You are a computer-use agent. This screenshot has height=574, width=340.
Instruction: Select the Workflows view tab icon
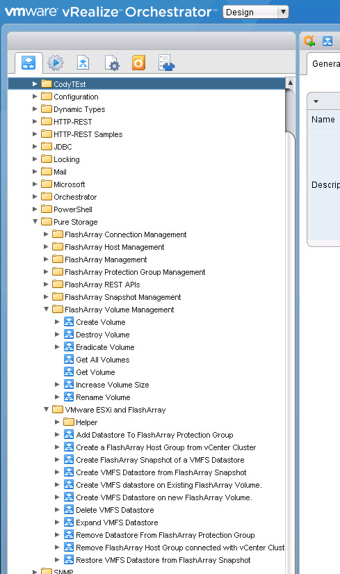point(29,63)
